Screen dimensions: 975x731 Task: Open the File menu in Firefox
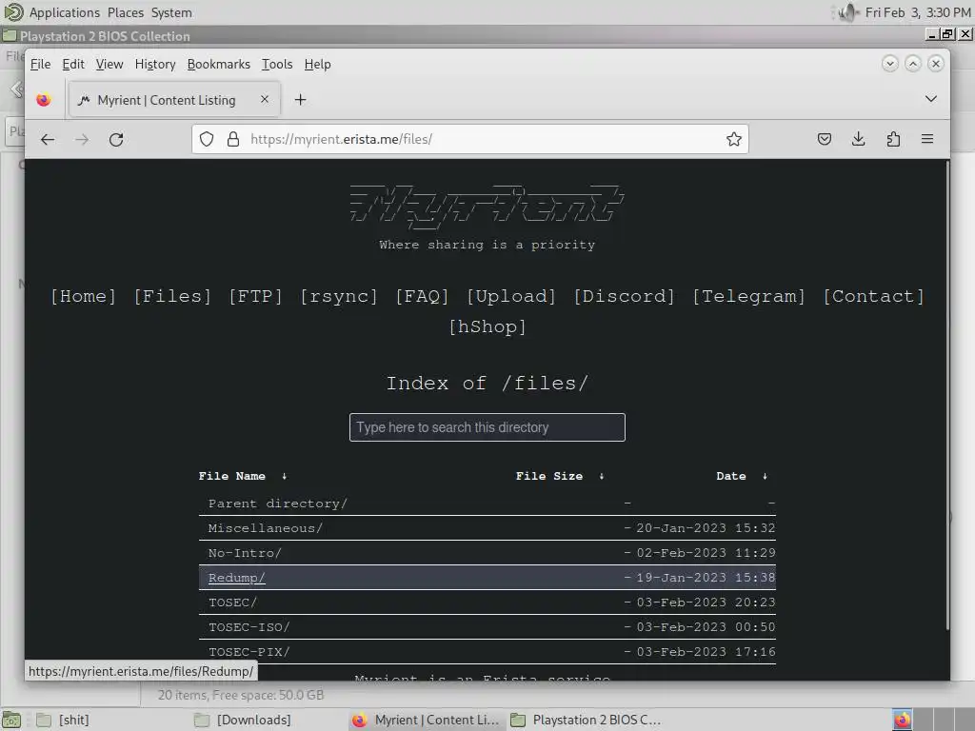40,64
